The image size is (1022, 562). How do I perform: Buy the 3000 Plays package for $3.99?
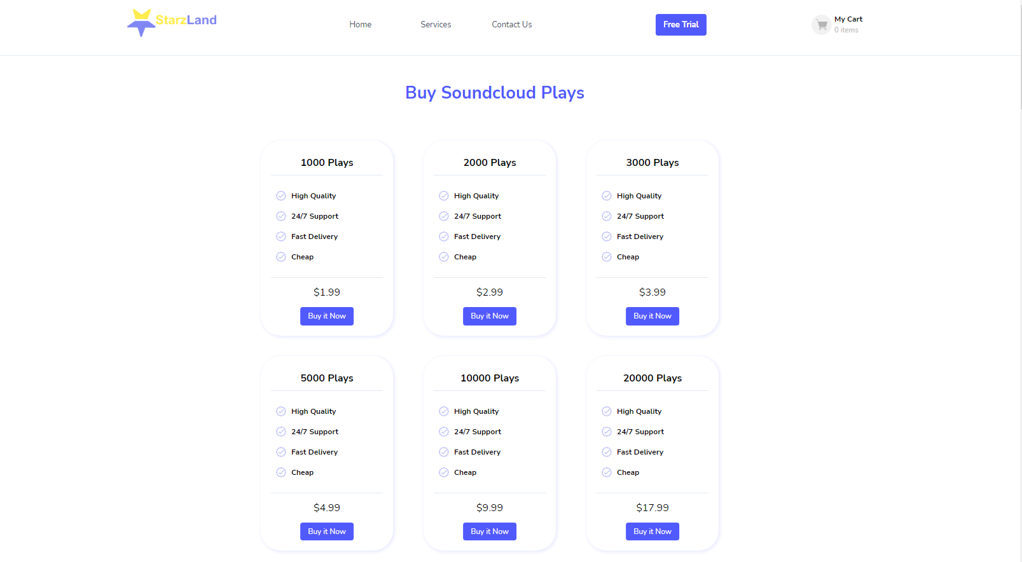tap(653, 316)
